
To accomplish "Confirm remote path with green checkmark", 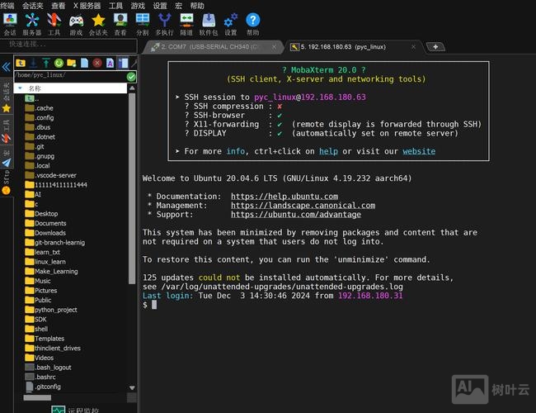I will pyautogui.click(x=131, y=77).
